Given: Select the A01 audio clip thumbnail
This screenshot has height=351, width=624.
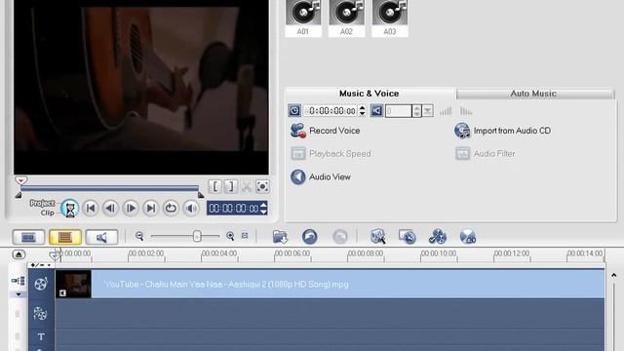Looking at the screenshot, I should click(303, 17).
